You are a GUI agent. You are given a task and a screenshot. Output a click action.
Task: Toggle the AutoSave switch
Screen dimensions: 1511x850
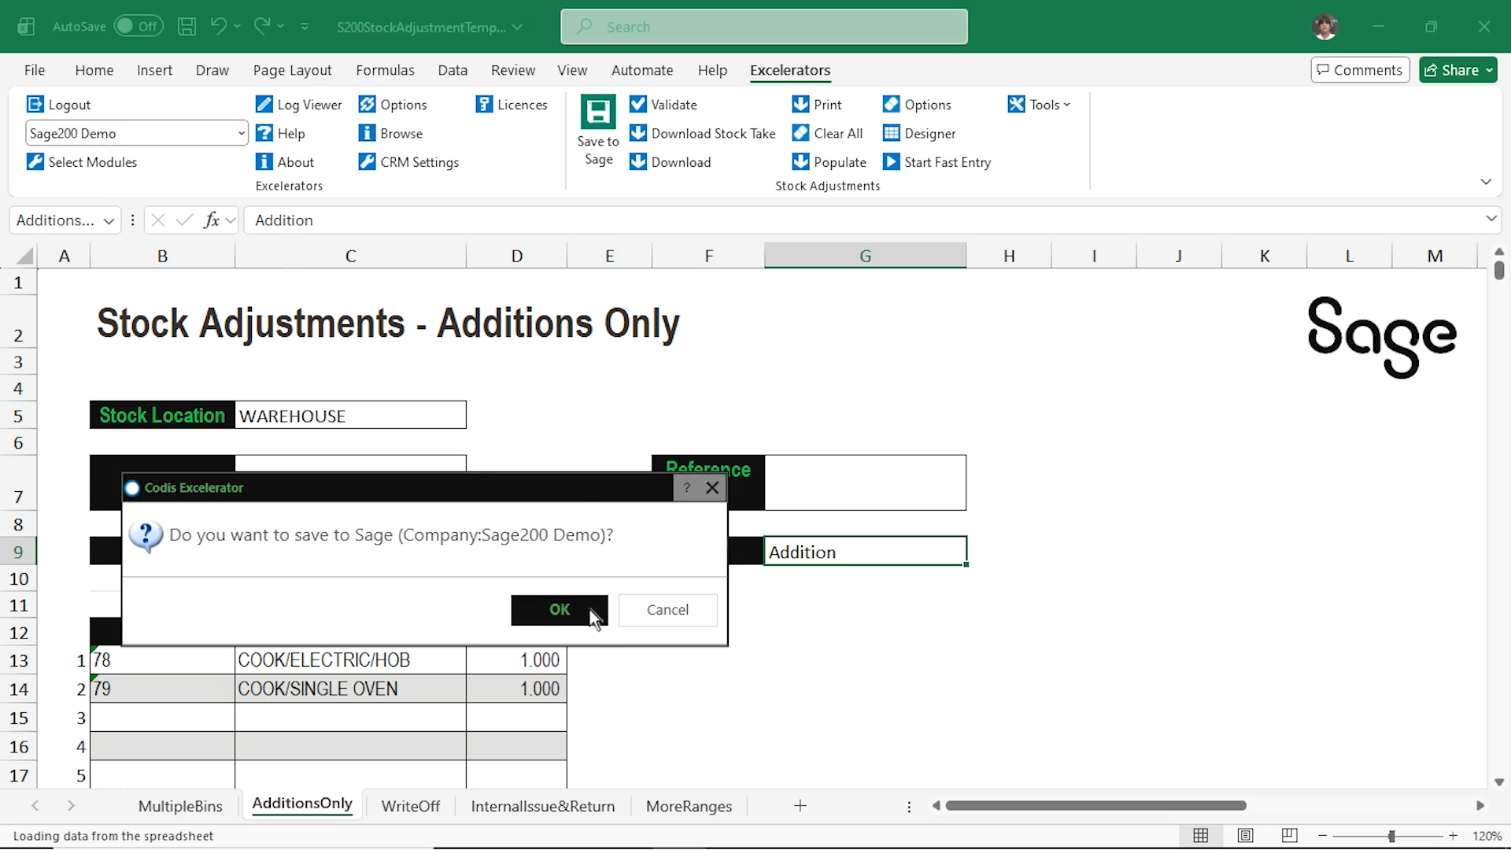(x=139, y=26)
